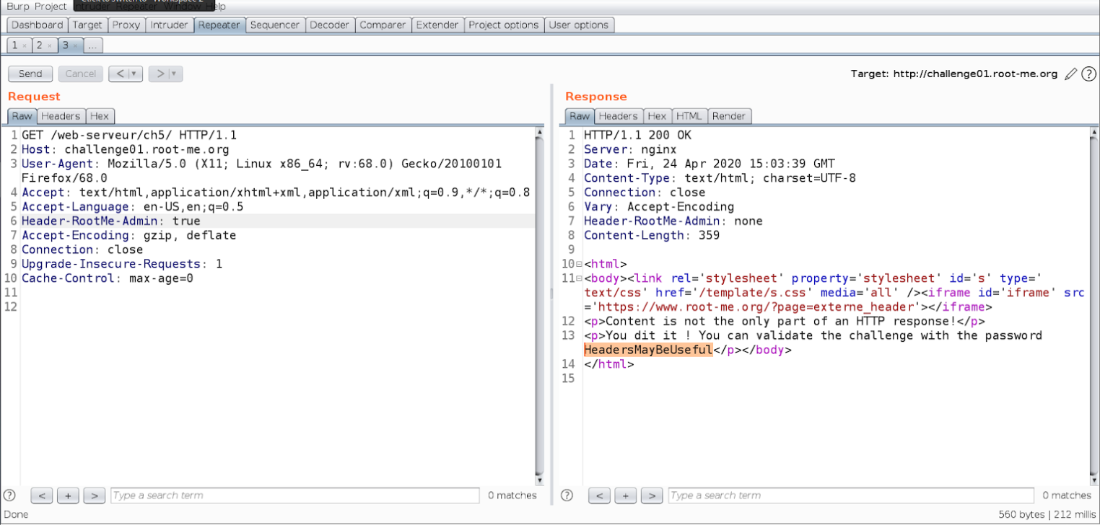The height and width of the screenshot is (525, 1100).
Task: Click the edit target pencil icon
Action: tap(1071, 74)
